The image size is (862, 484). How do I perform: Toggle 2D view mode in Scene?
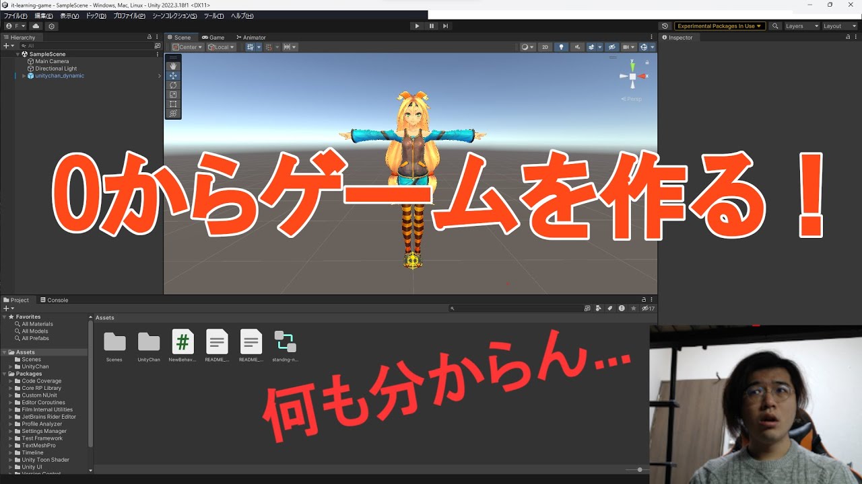point(545,47)
